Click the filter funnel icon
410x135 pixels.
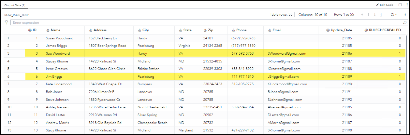point(7,23)
